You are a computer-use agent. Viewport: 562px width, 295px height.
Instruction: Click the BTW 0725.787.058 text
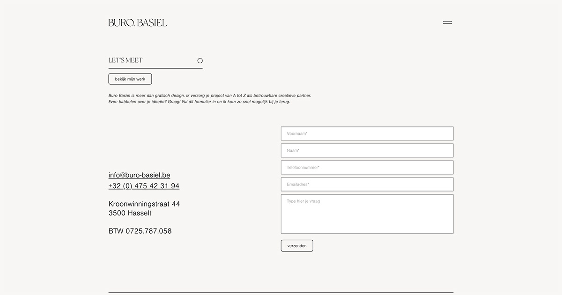(140, 231)
